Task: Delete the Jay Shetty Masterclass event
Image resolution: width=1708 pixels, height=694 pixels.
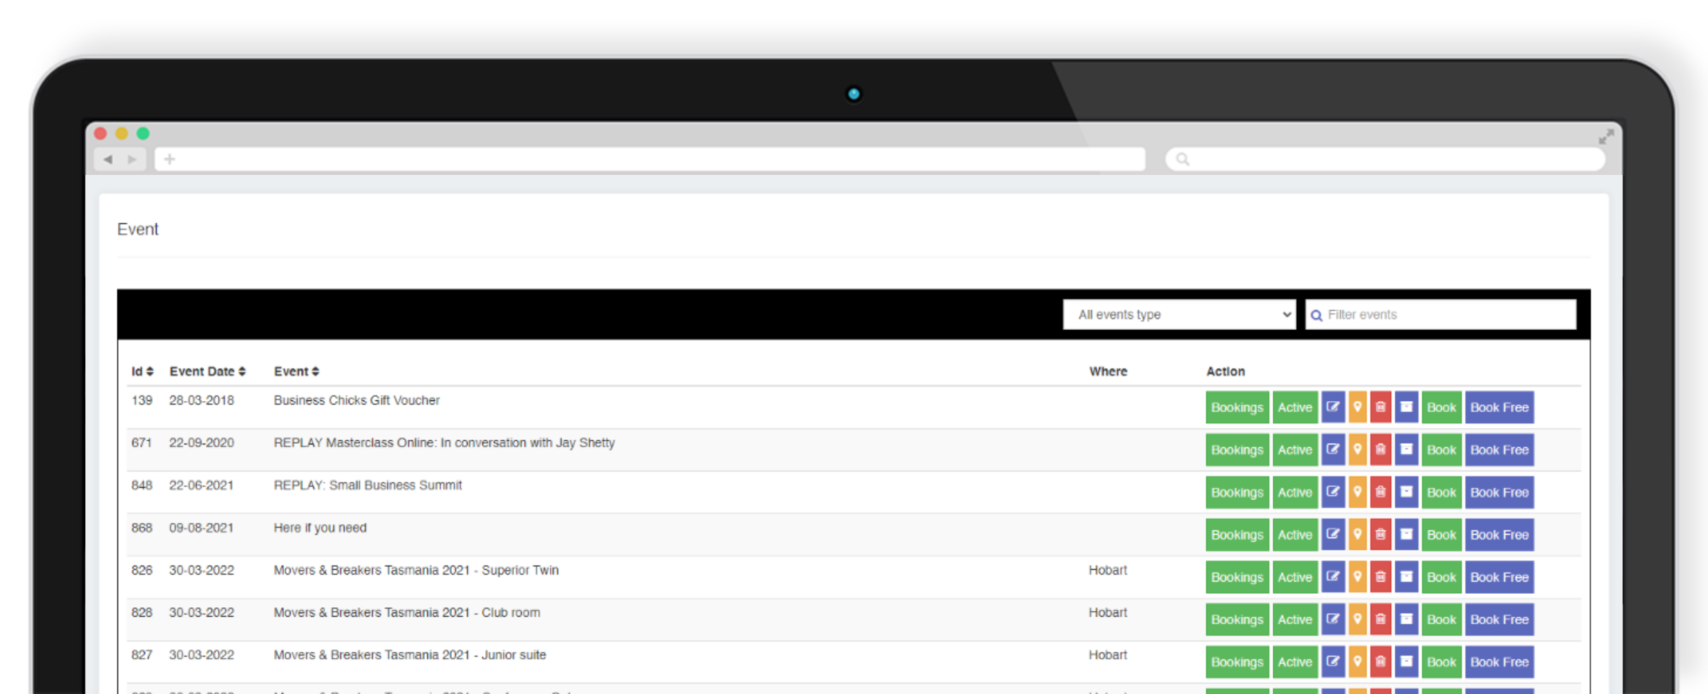Action: tap(1381, 449)
